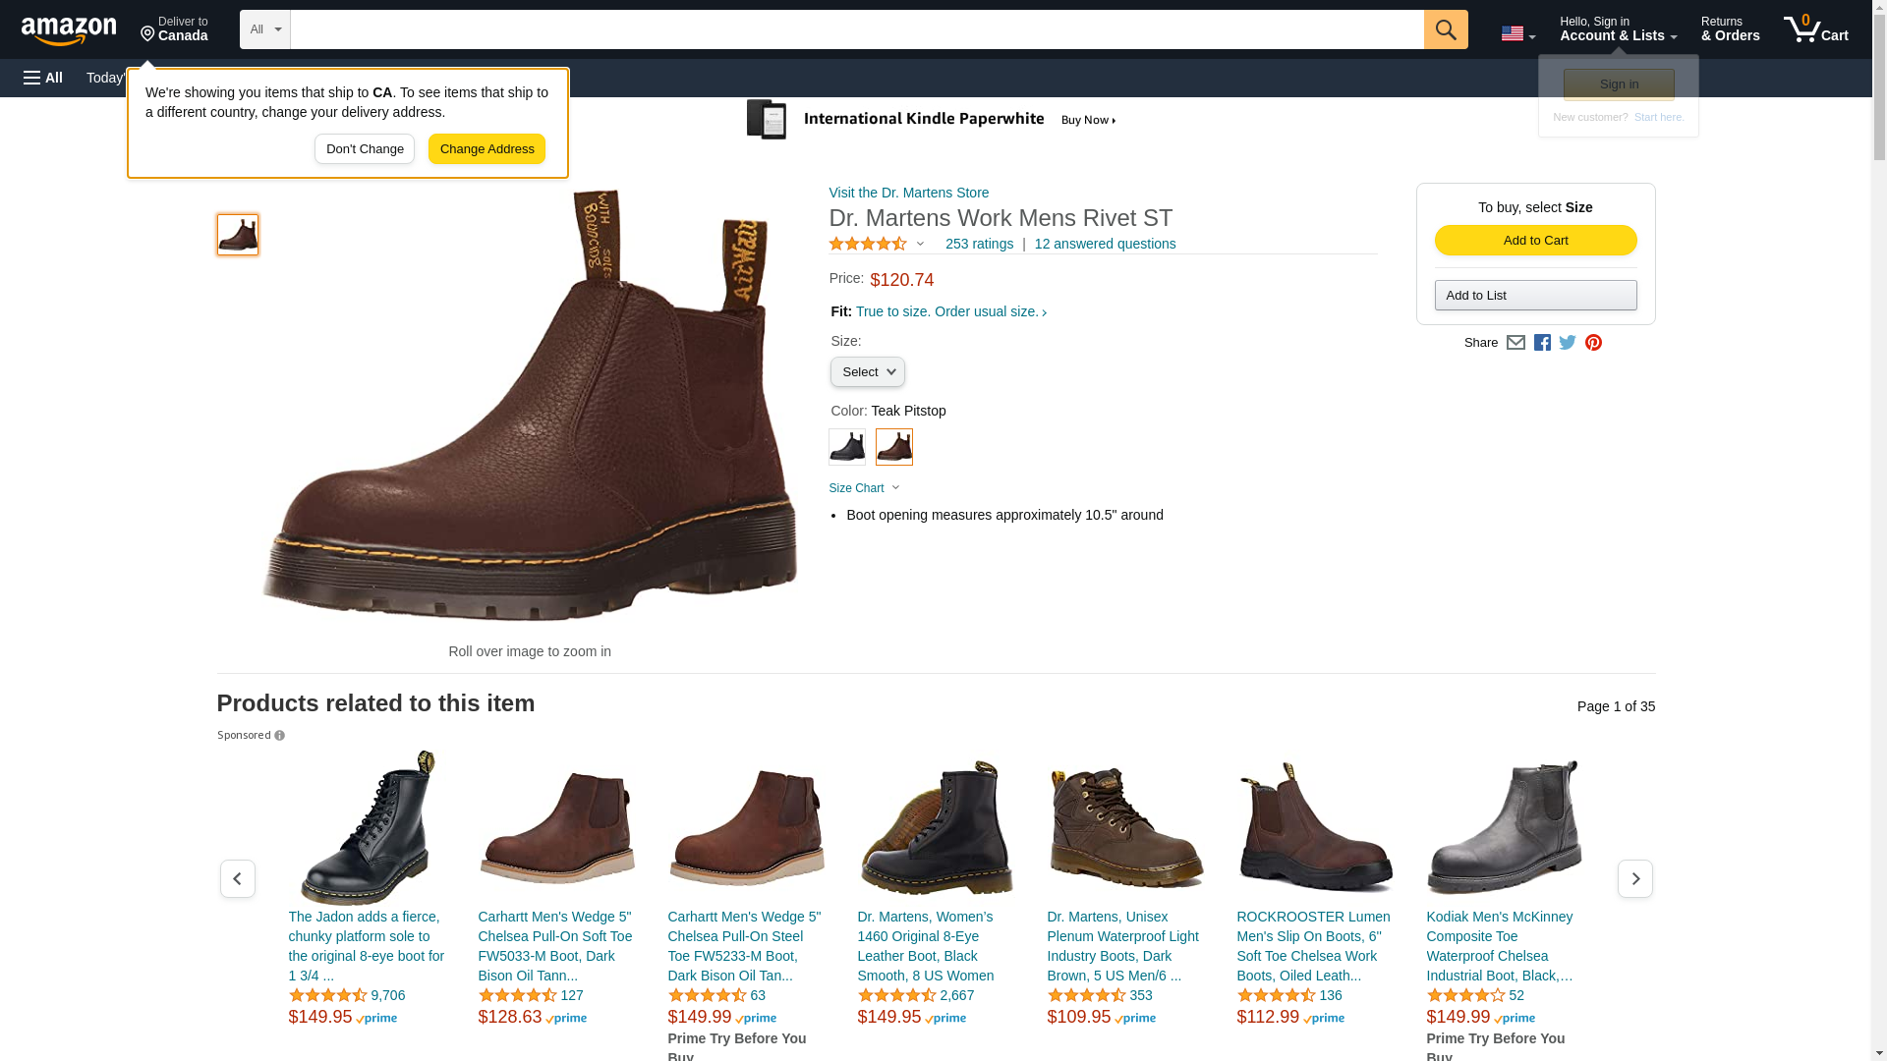Share product on Facebook

[1542, 343]
